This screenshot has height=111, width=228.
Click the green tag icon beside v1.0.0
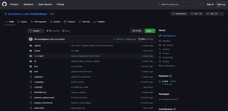[x=160, y=81]
